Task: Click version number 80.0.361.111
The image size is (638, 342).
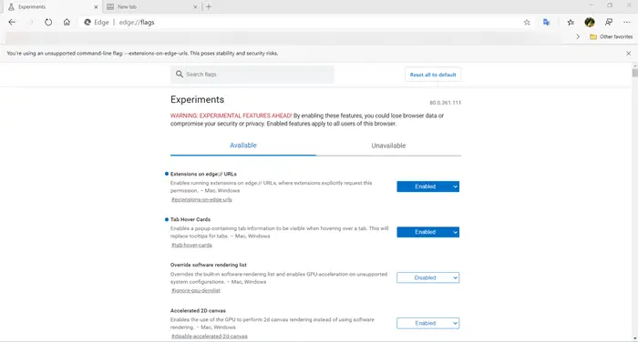Action: 446,103
